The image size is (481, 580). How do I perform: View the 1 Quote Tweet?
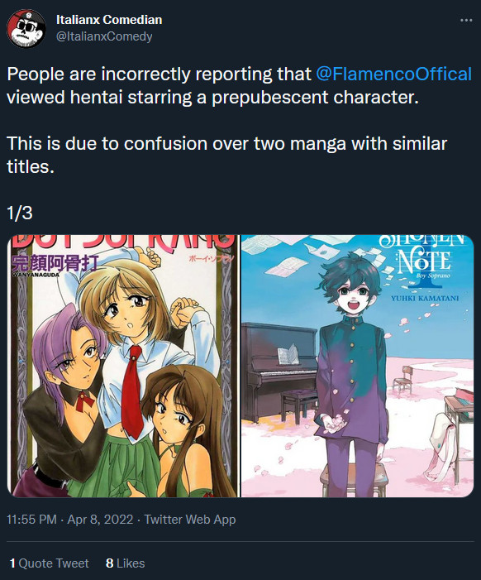coord(49,563)
